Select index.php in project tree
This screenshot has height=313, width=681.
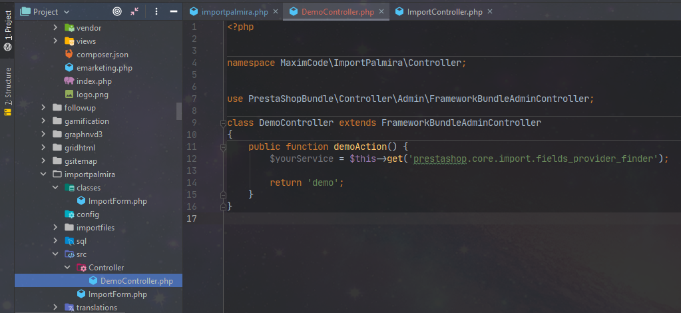[x=95, y=81]
